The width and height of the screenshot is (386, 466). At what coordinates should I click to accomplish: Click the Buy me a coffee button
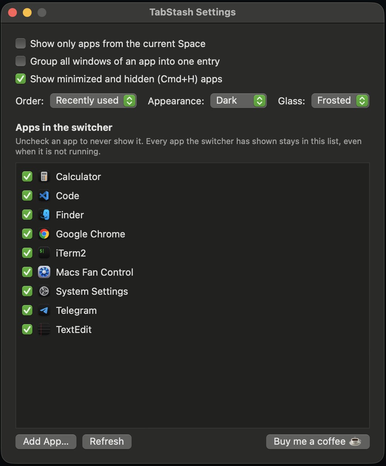click(318, 442)
